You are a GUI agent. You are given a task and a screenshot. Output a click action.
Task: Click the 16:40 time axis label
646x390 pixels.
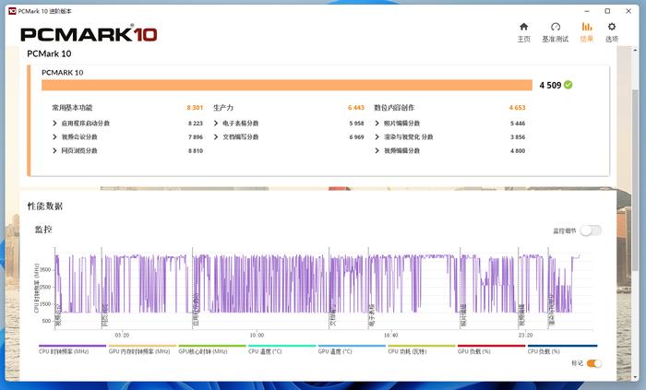[x=391, y=336]
